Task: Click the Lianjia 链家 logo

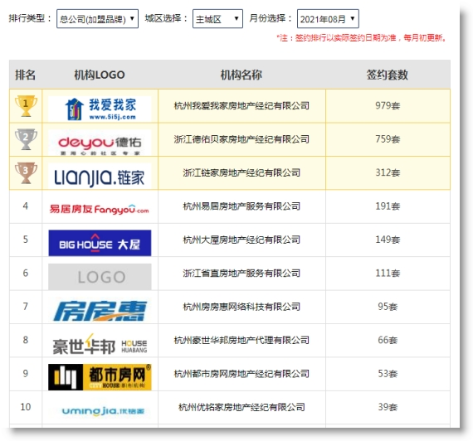Action: point(100,176)
